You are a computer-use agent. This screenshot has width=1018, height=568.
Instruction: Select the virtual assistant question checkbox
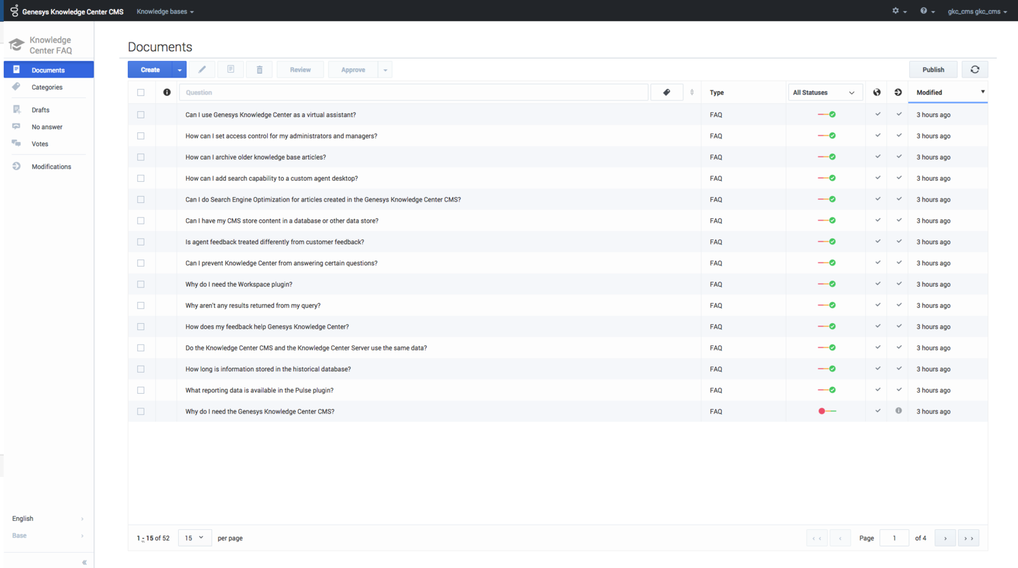141,115
